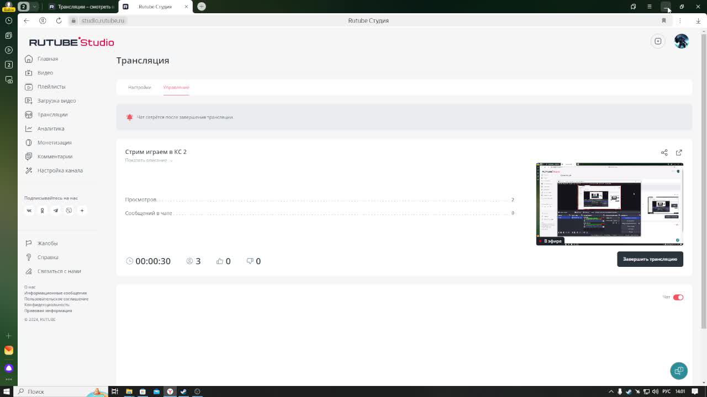Click the Yandex home button in toolbar
This screenshot has width=707, height=397.
pyautogui.click(x=43, y=20)
